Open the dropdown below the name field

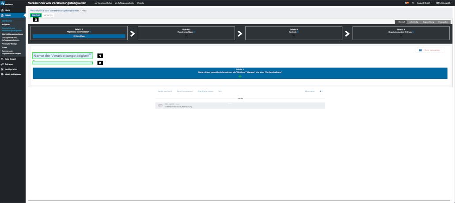click(62, 63)
